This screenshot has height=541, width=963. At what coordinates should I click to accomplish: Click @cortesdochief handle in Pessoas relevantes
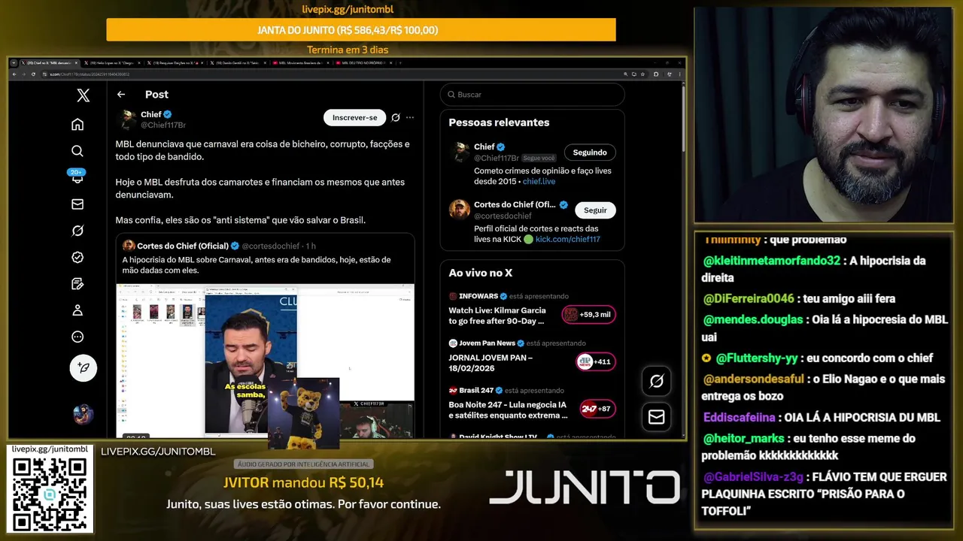(x=503, y=216)
